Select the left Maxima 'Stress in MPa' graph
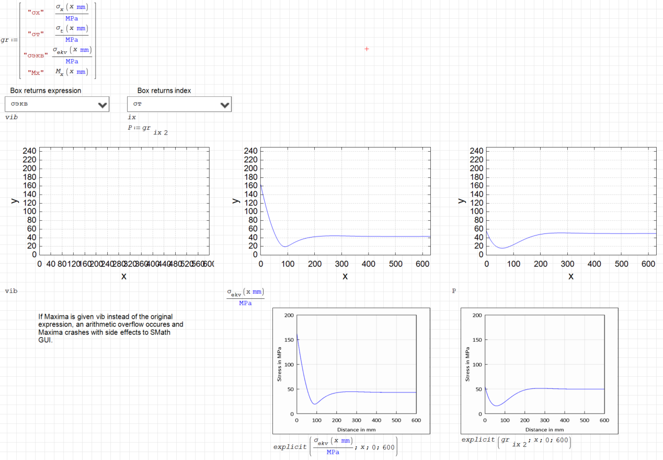 pyautogui.click(x=351, y=371)
